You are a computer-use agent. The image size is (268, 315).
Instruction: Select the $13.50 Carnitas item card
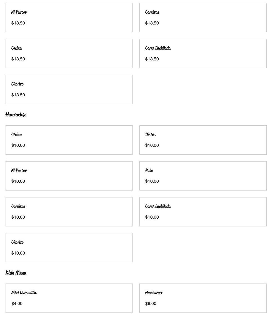click(x=203, y=18)
